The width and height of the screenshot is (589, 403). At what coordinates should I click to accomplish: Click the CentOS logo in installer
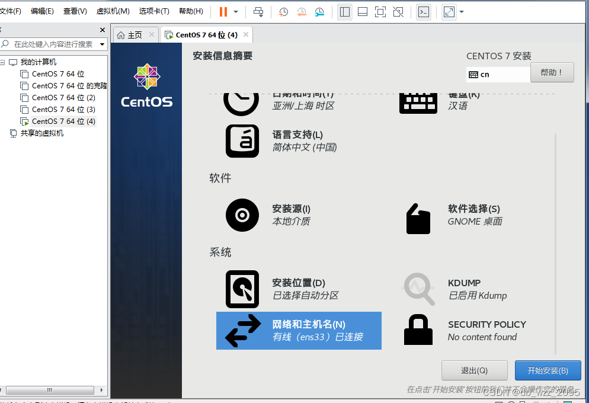(147, 85)
